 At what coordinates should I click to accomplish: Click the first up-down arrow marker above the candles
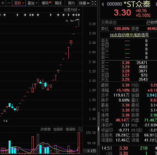[x=17, y=15]
